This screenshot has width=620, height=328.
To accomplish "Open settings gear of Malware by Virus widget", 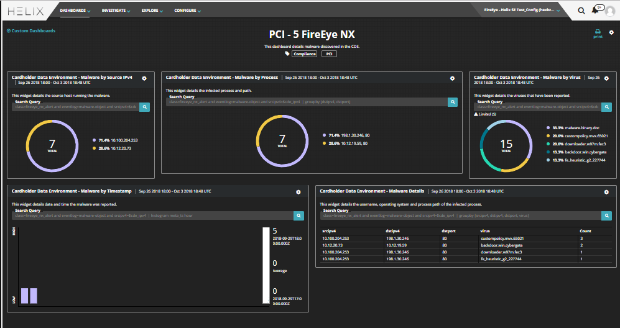I will tap(606, 78).
